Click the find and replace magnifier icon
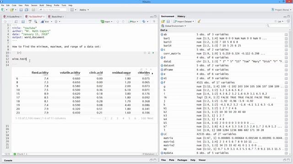The height and width of the screenshot is (164, 293). 36,21
